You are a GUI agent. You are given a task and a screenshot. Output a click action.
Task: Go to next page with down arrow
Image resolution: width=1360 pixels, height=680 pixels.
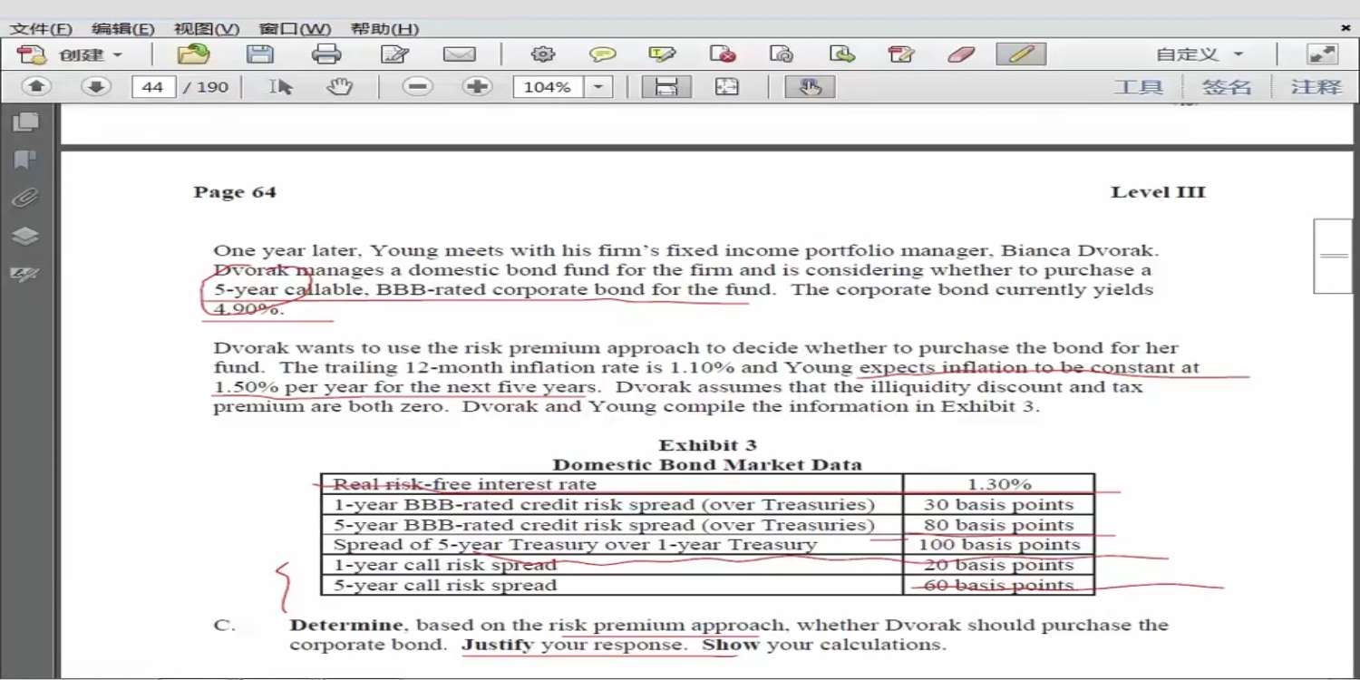[96, 87]
